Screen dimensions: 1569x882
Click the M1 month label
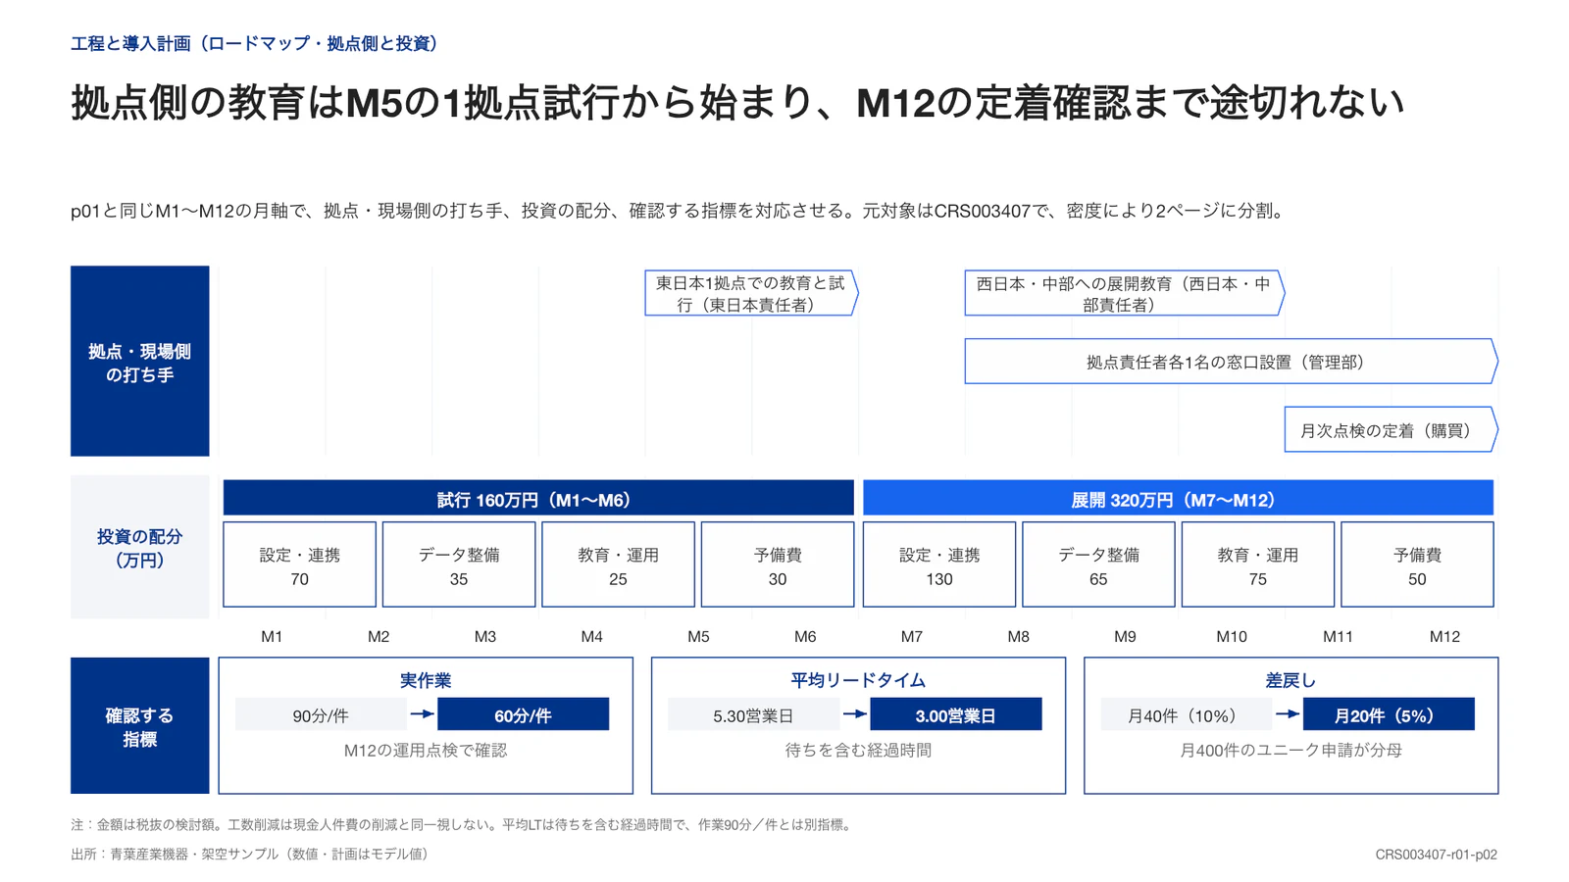[x=272, y=637]
